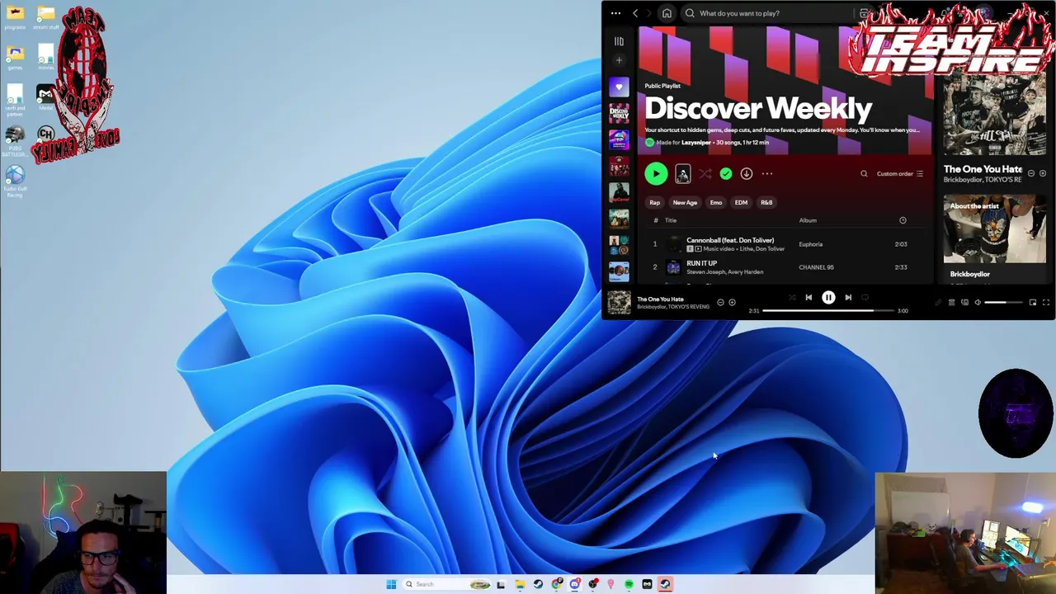Click the taskbar Search box
Image resolution: width=1056 pixels, height=594 pixels.
click(x=445, y=584)
